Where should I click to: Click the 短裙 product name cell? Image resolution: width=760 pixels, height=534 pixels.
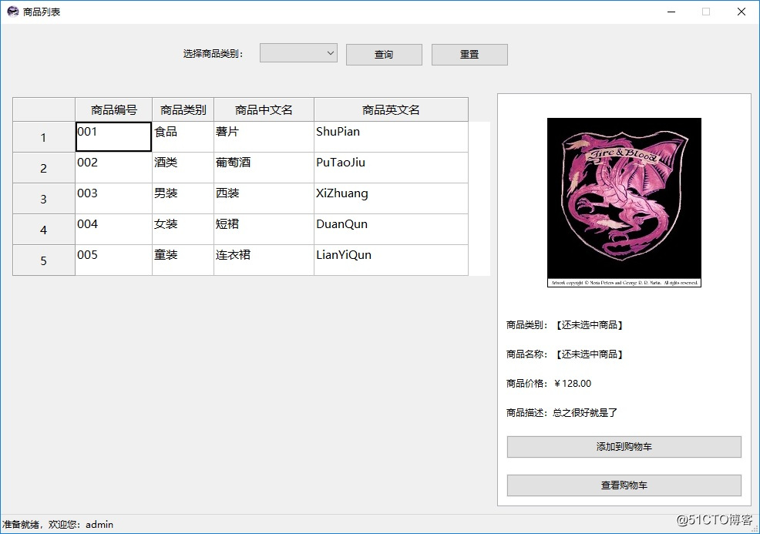click(x=264, y=229)
